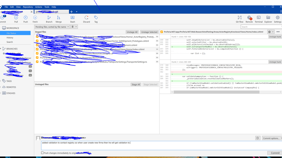Close the first repository tab

[31, 12]
